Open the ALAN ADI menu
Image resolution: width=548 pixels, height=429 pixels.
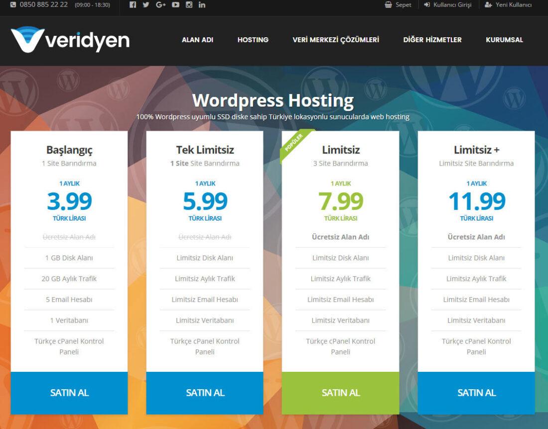coord(197,40)
